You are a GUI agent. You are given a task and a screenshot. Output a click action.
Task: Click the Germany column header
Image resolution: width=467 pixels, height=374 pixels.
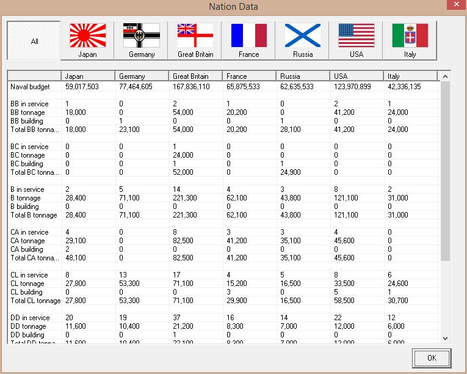coord(142,76)
